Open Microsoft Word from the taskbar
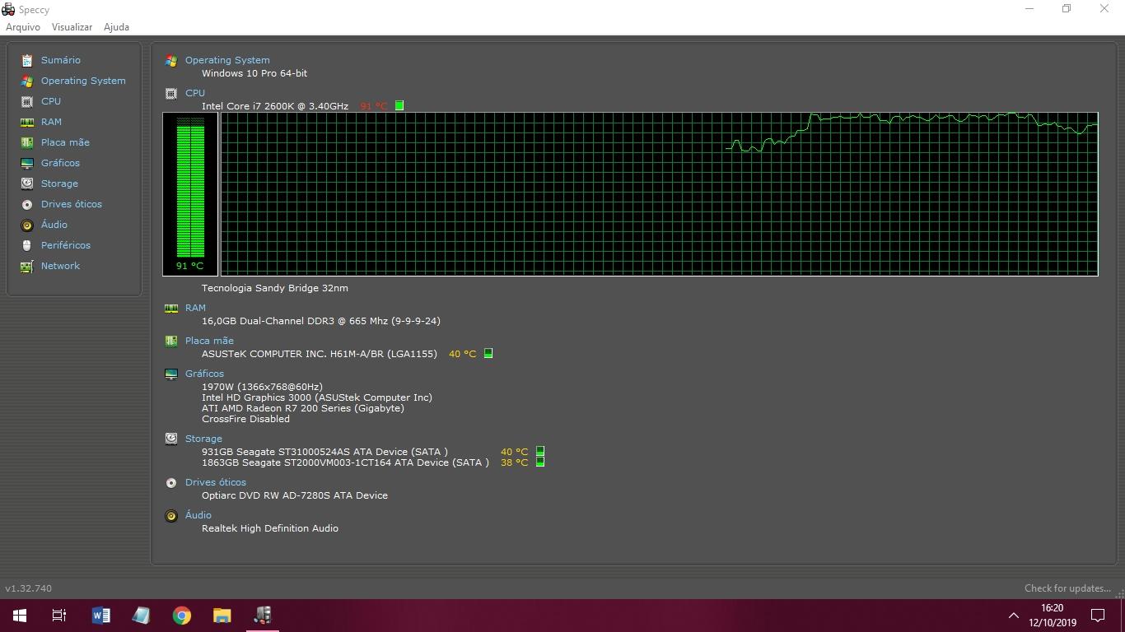 coord(100,616)
